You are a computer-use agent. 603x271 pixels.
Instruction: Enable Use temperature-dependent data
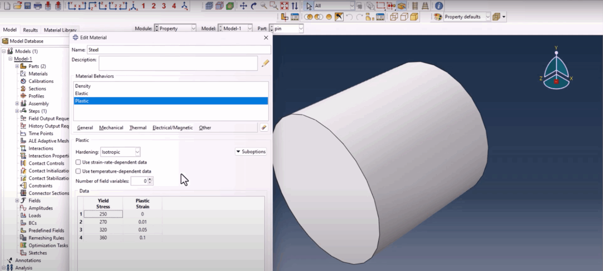coord(78,171)
